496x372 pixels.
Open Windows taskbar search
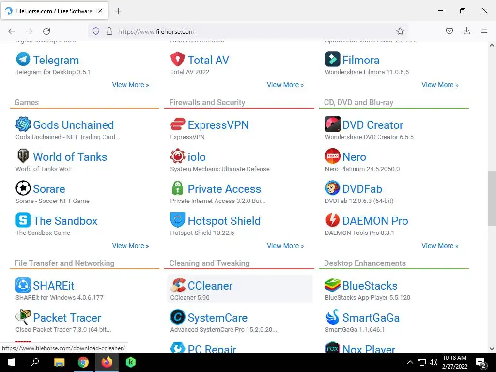point(35,362)
